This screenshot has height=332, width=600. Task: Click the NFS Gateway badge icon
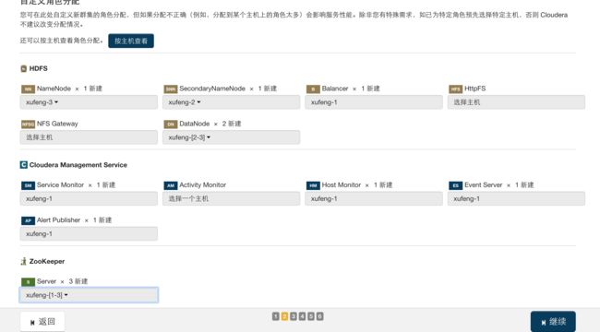pyautogui.click(x=28, y=125)
